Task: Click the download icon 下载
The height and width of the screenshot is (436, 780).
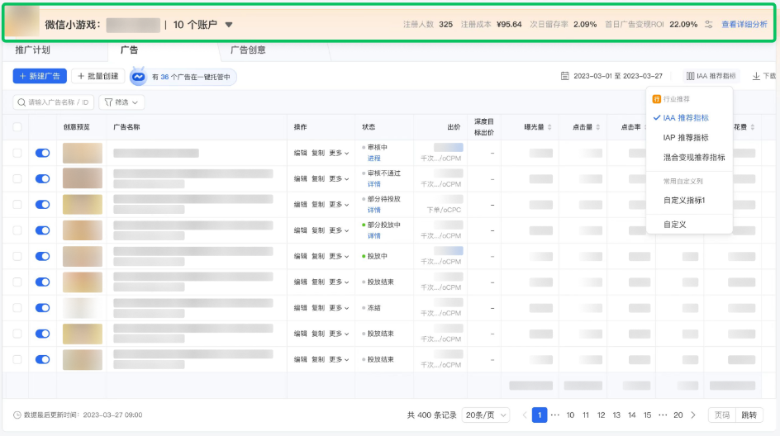Action: click(x=755, y=76)
